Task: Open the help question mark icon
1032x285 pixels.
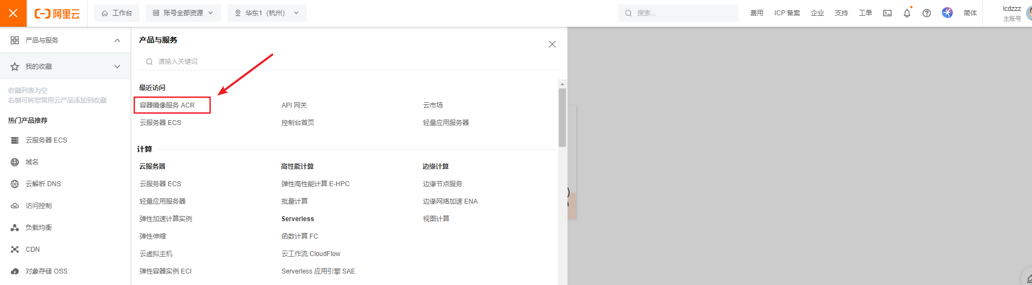Action: point(927,13)
